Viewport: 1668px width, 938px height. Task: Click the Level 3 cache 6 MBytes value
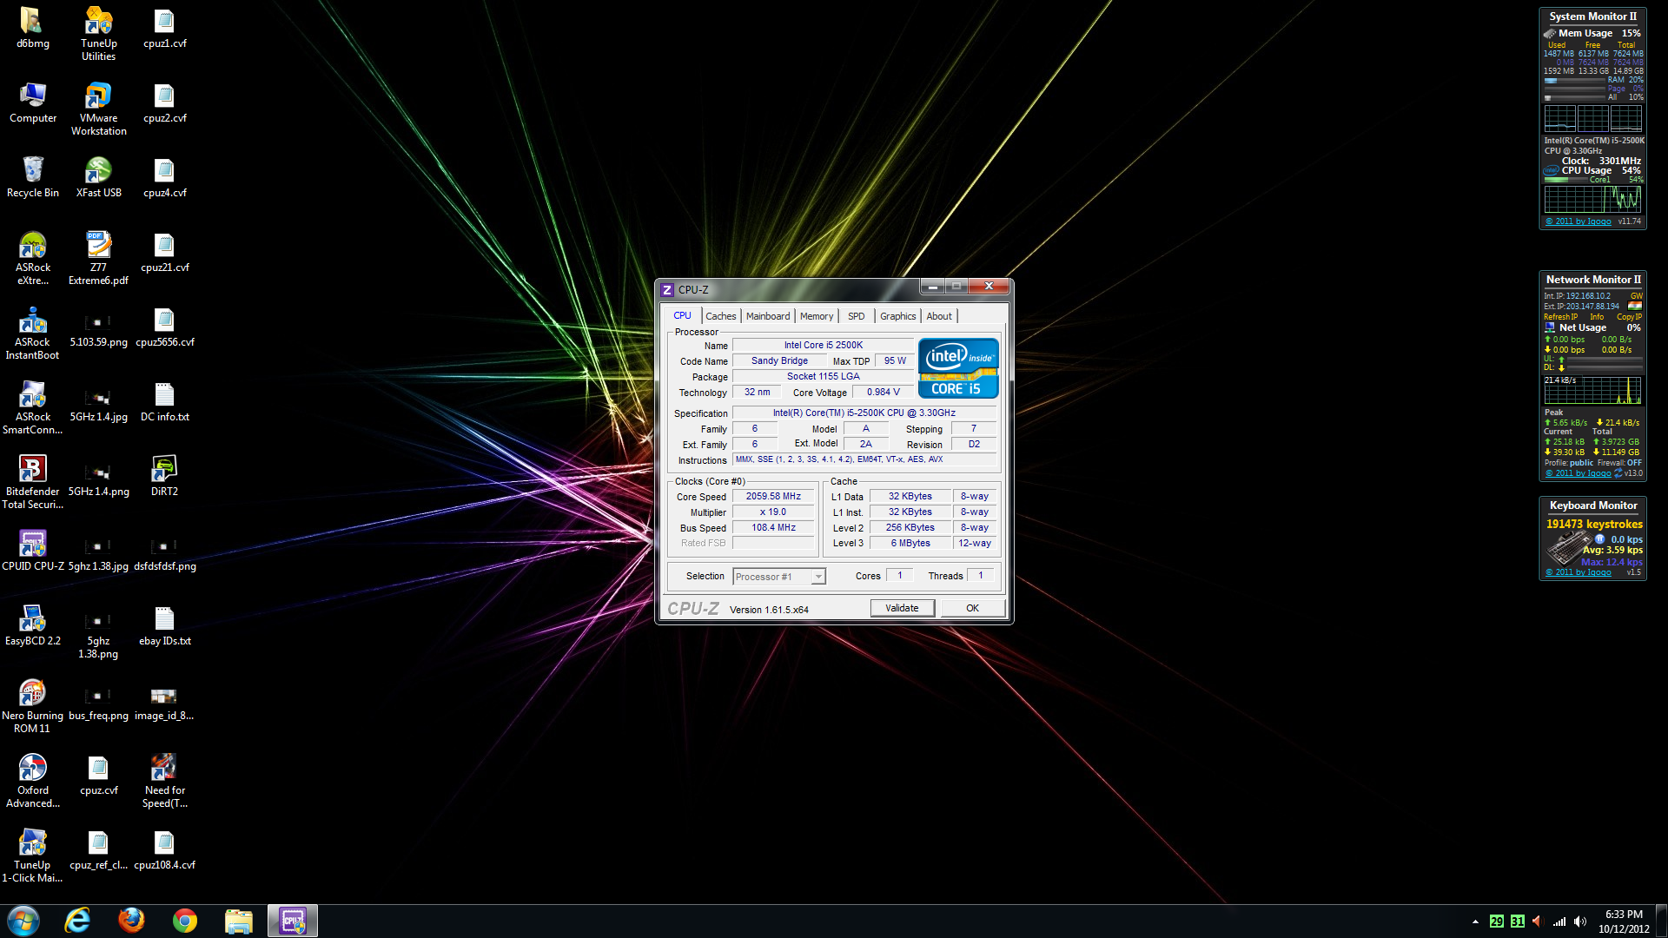click(x=910, y=544)
